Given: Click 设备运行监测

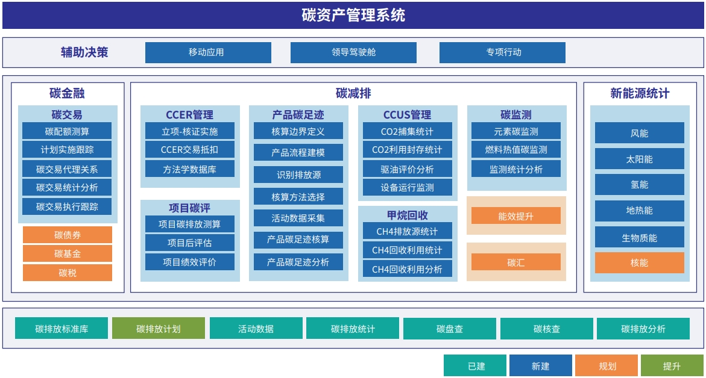Looking at the screenshot, I should coord(407,187).
